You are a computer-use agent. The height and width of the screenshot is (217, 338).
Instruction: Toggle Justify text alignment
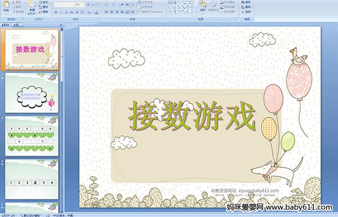(x=122, y=12)
